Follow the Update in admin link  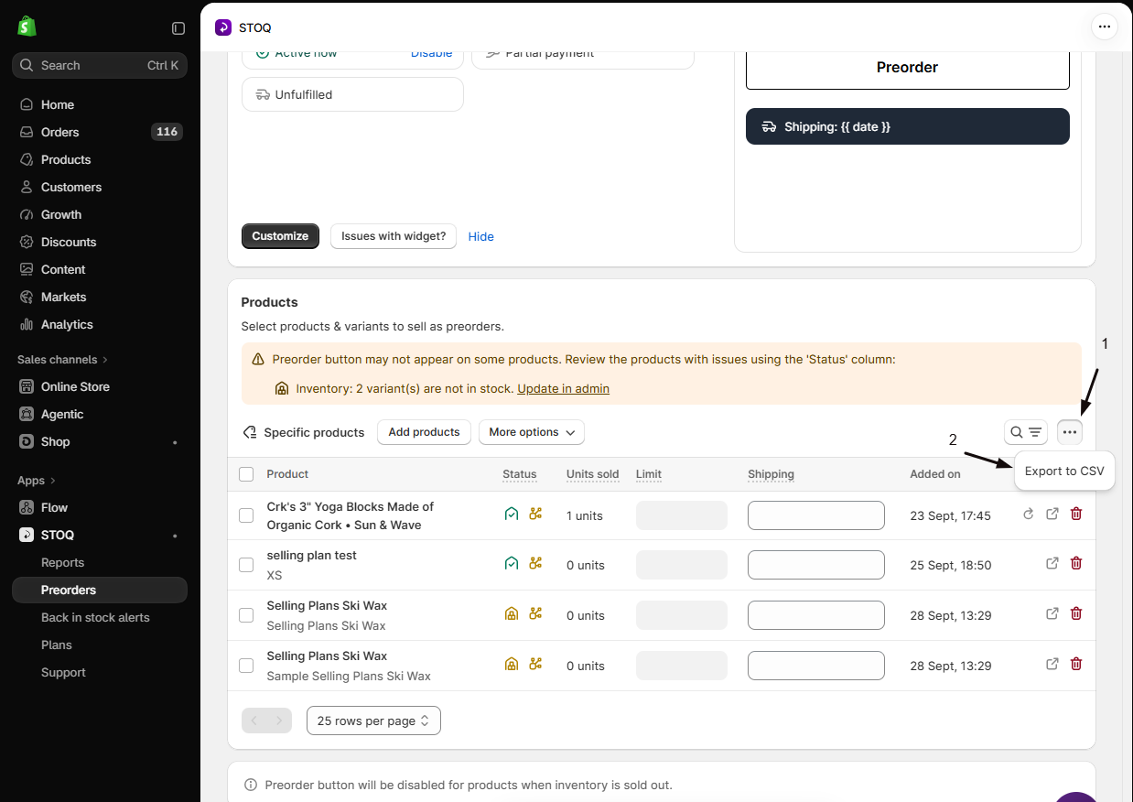563,389
